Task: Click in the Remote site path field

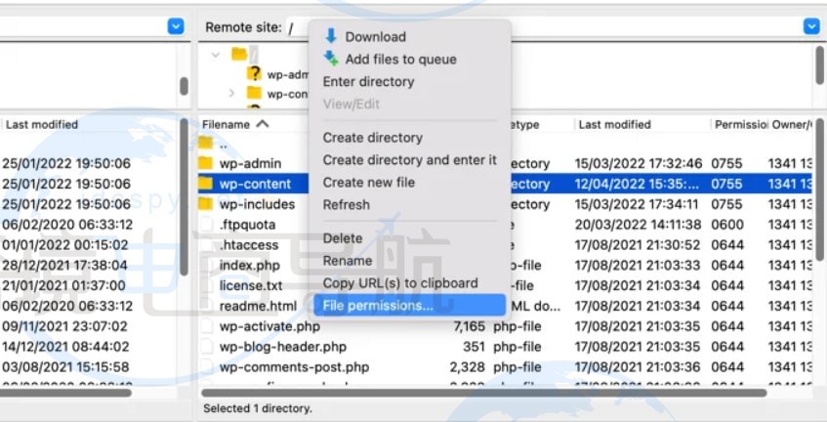Action: (x=298, y=27)
